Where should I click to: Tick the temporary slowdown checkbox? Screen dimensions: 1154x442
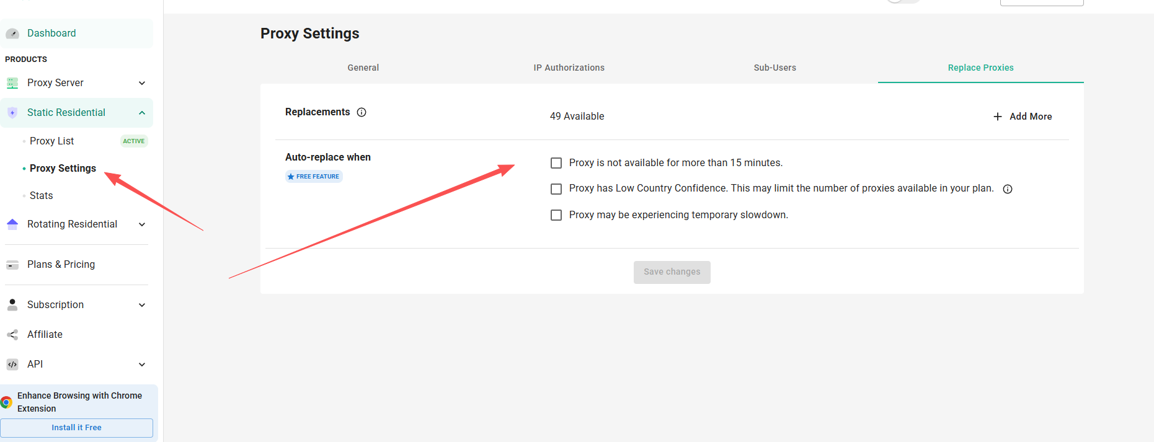[556, 215]
